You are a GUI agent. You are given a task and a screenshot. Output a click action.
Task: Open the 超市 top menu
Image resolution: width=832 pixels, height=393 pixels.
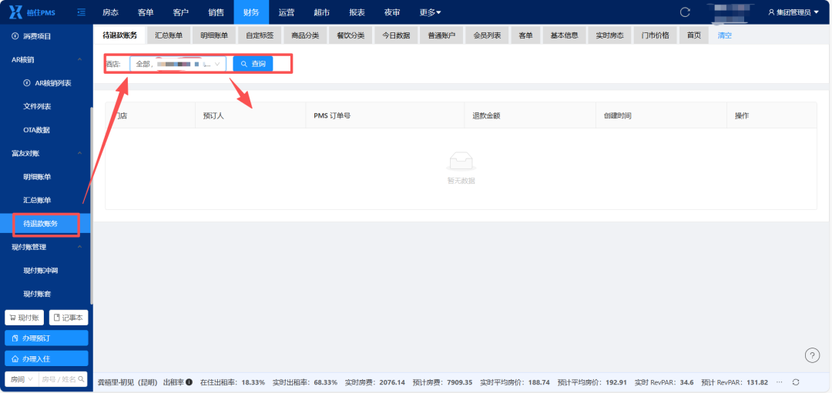(x=322, y=12)
